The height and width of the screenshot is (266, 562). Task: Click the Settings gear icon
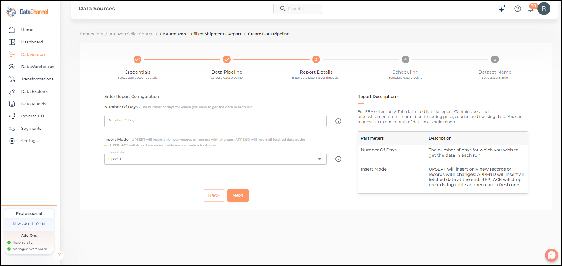coord(12,141)
